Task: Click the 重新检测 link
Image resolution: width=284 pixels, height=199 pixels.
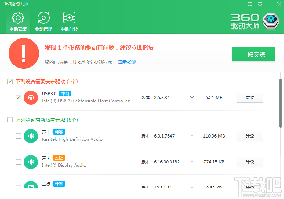Action: (x=127, y=62)
